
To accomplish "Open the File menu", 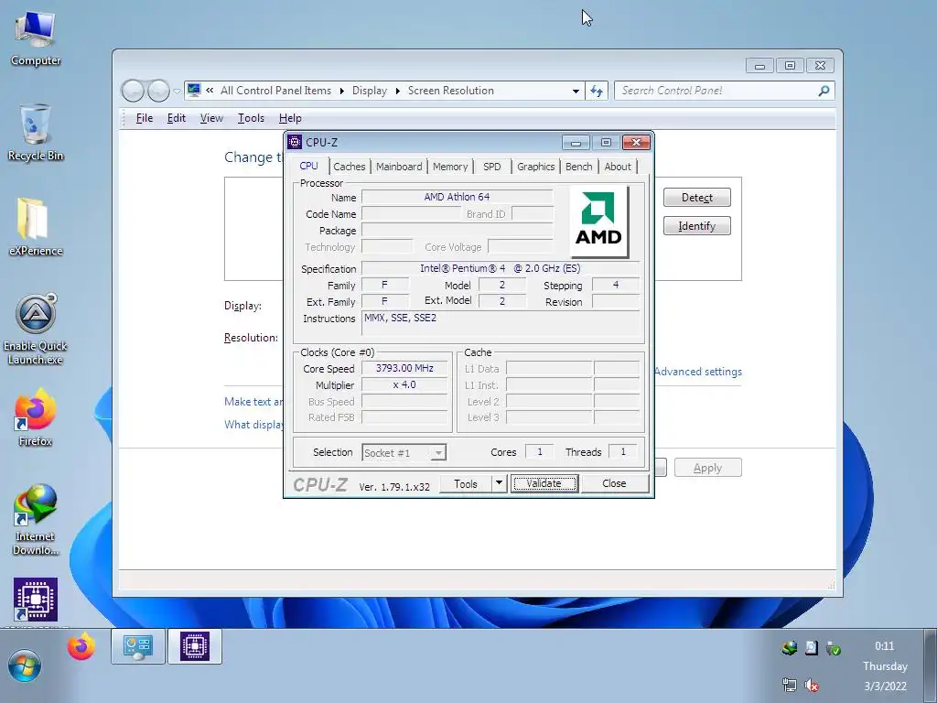I will 145,118.
